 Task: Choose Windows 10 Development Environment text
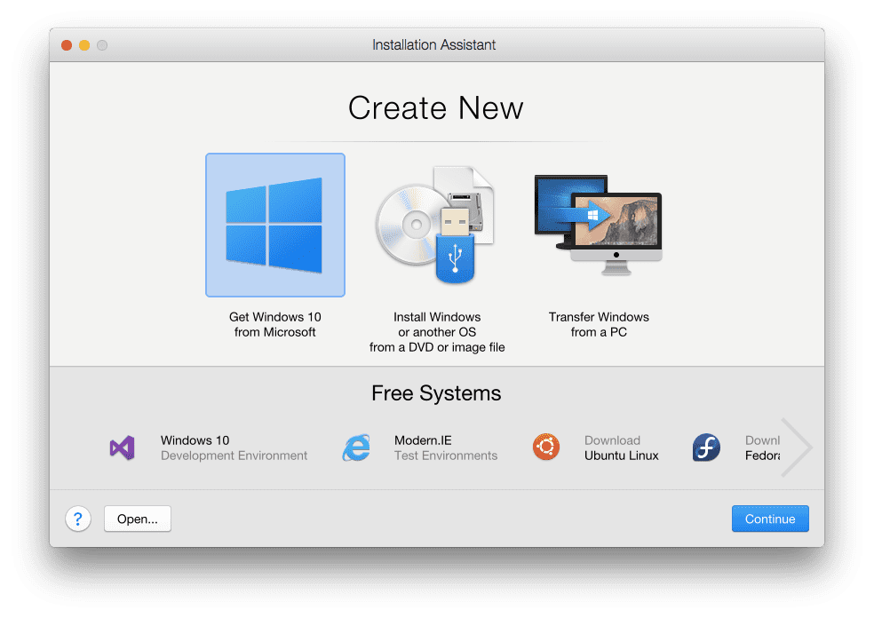click(x=234, y=448)
